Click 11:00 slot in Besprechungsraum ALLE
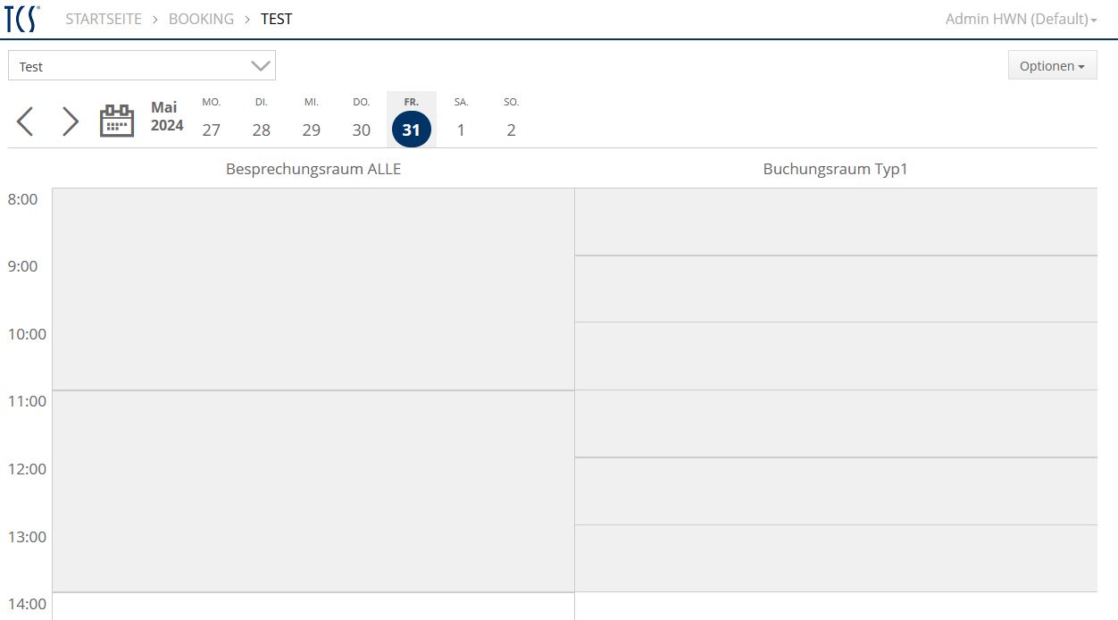Viewport: 1118px width, 620px height. point(313,424)
